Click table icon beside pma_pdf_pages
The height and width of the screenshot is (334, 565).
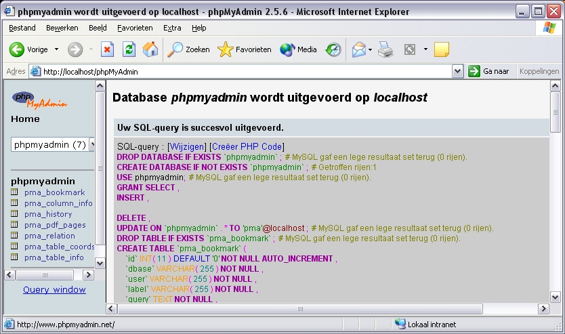pos(14,224)
